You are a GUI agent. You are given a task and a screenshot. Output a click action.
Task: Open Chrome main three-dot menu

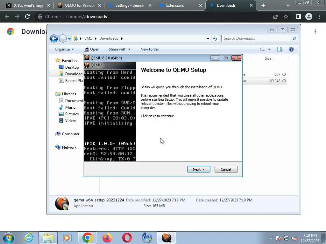click(x=319, y=17)
